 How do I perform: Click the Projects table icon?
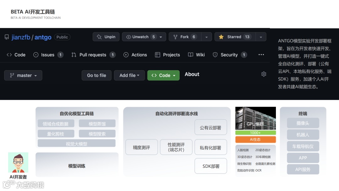coord(157,55)
